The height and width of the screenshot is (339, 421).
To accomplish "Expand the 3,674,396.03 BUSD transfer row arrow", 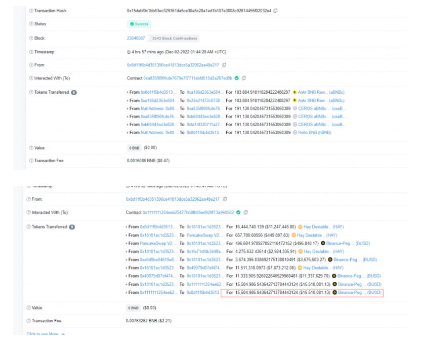I will click(126, 259).
